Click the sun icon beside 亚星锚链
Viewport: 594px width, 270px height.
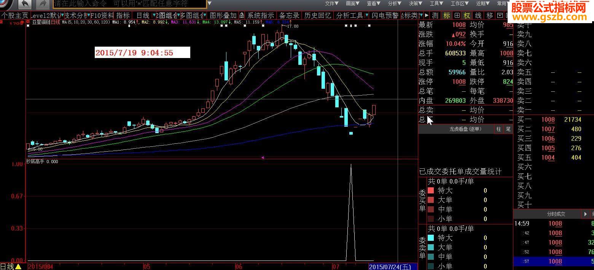click(x=28, y=22)
